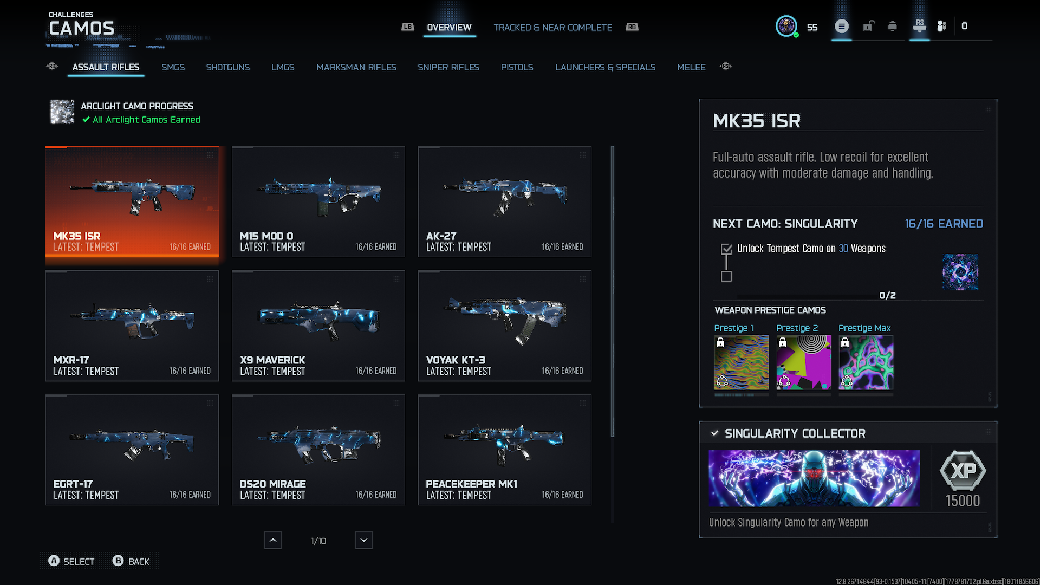This screenshot has width=1040, height=585.
Task: Click the A Select button icon
Action: pyautogui.click(x=54, y=561)
